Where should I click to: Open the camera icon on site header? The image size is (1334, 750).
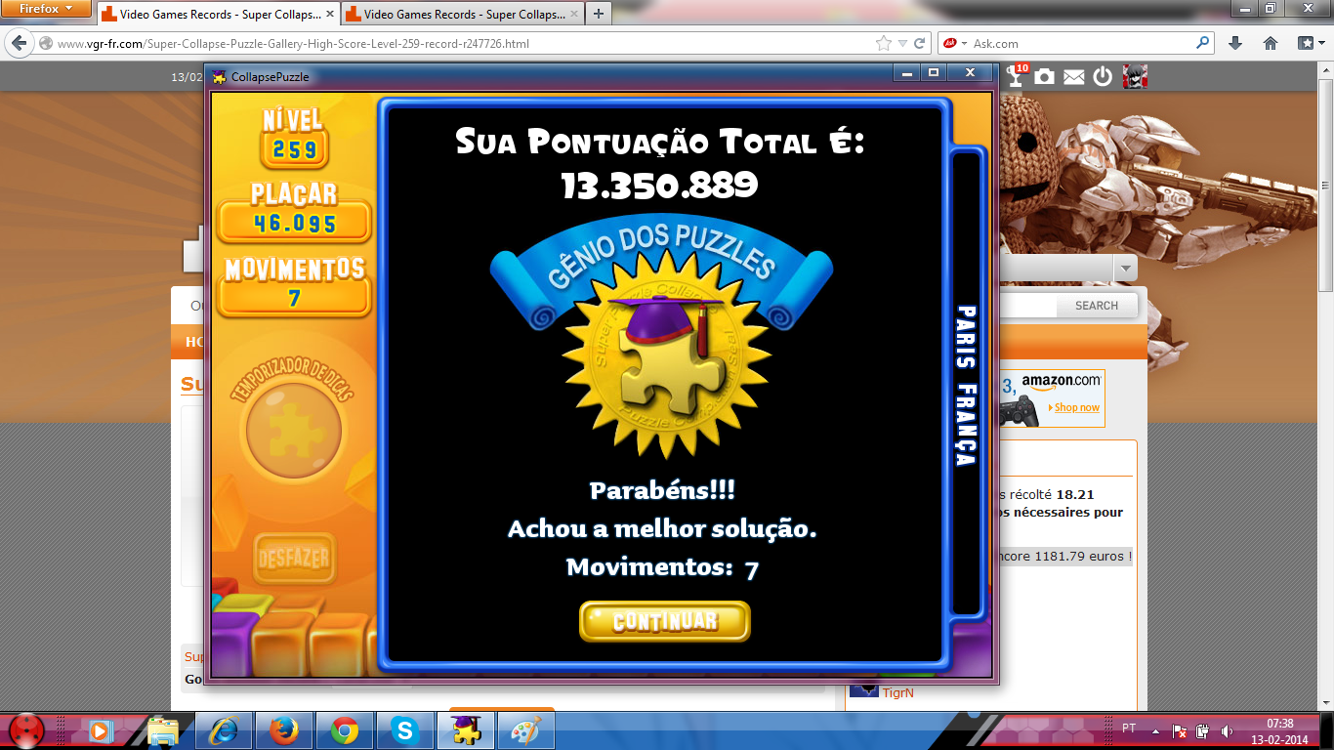1045,76
